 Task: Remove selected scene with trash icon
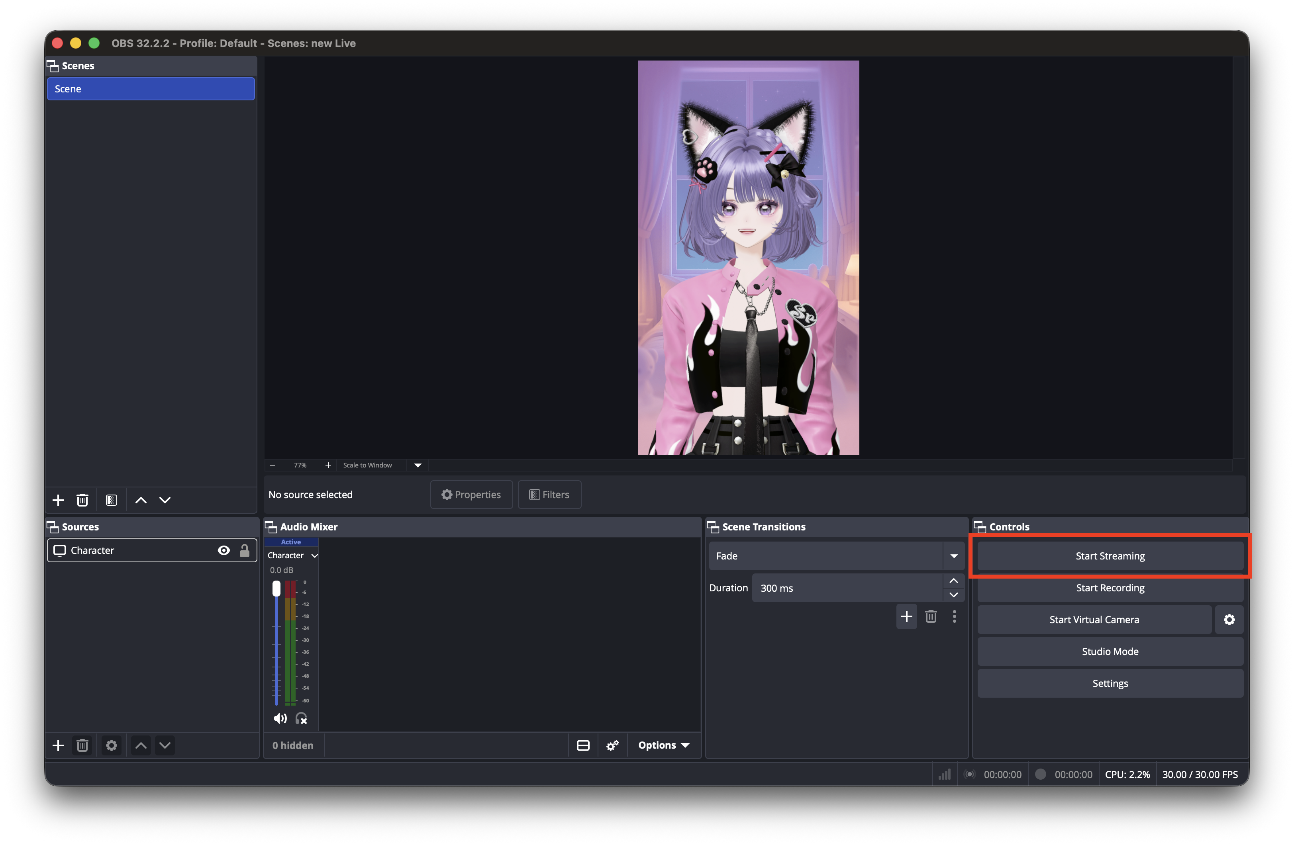[82, 500]
